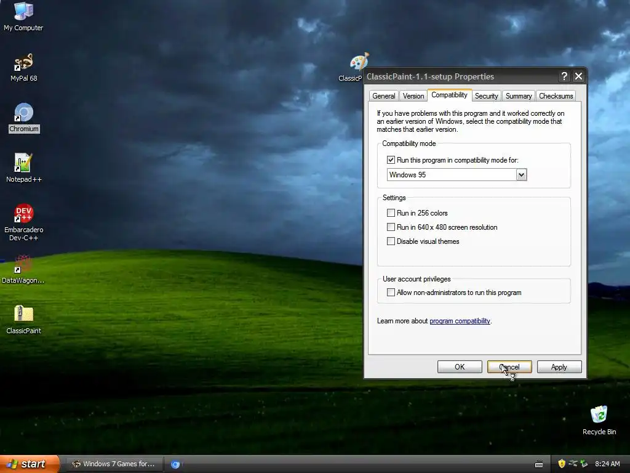The image size is (630, 473).
Task: Click the Cancel button
Action: (x=509, y=367)
